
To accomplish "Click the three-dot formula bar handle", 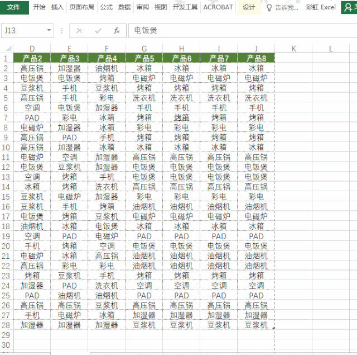I will (62, 31).
